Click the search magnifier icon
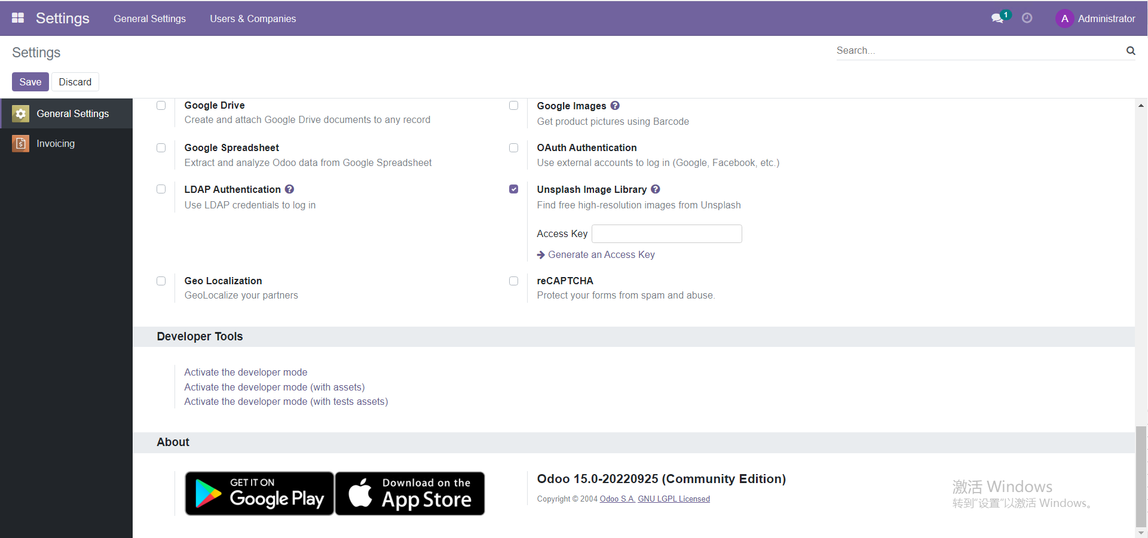 [1130, 51]
